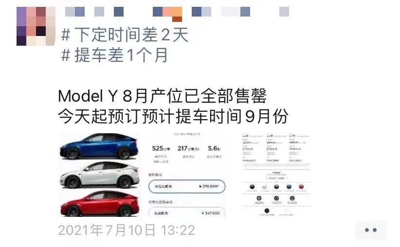Open the blurred poster username
Screen dimensions: 400x247
[177, 12]
